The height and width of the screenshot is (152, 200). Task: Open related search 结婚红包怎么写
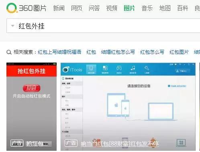pos(118,52)
